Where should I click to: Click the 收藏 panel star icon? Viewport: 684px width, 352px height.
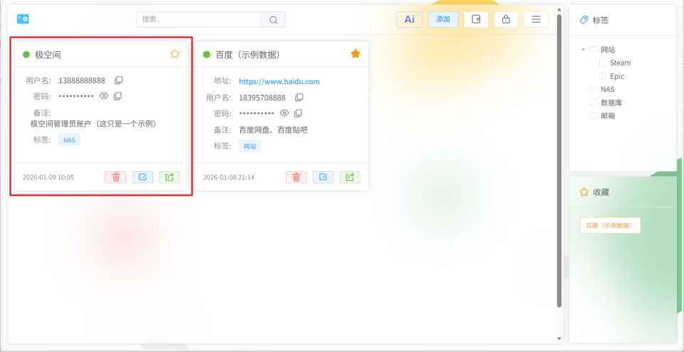[x=584, y=192]
